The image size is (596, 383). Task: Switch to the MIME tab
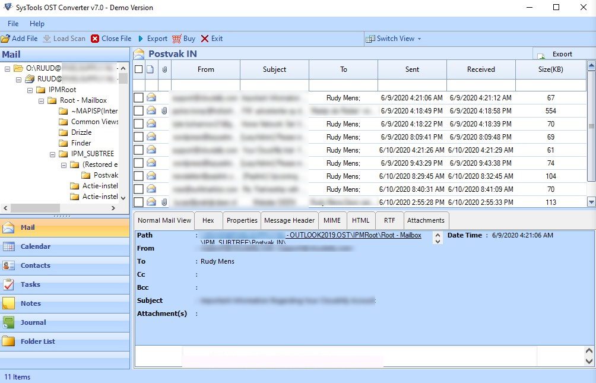click(x=332, y=220)
